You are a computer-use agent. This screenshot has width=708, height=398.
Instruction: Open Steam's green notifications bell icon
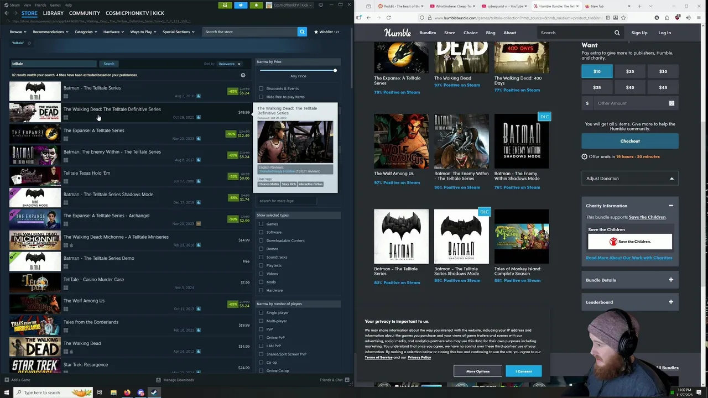tap(256, 5)
